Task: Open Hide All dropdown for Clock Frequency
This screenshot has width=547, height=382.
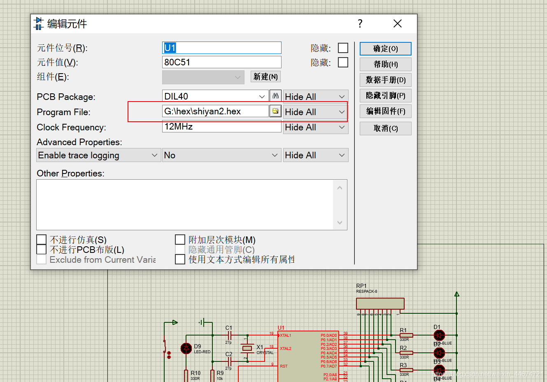Action: pos(316,127)
